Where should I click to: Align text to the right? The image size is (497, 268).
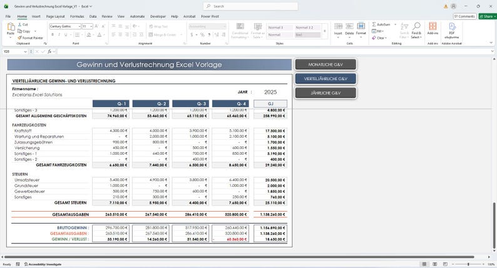click(x=127, y=34)
